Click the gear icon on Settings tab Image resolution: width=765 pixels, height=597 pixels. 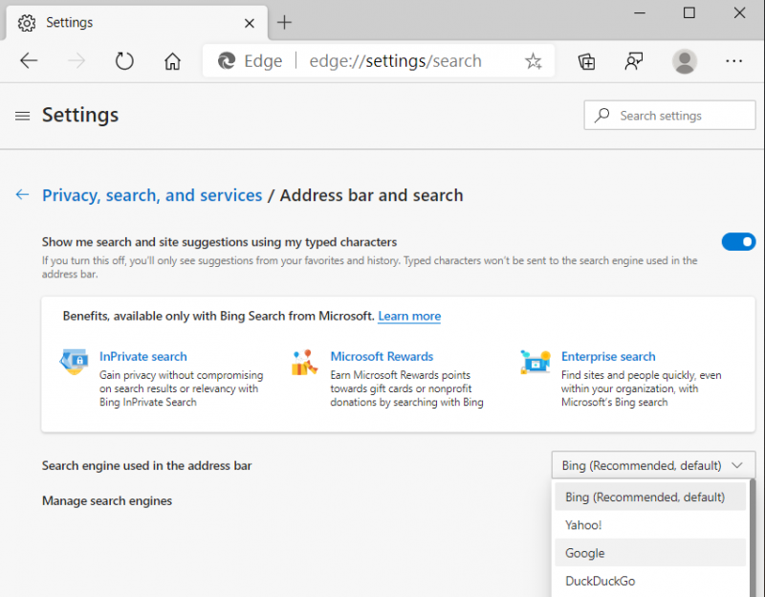pos(27,23)
